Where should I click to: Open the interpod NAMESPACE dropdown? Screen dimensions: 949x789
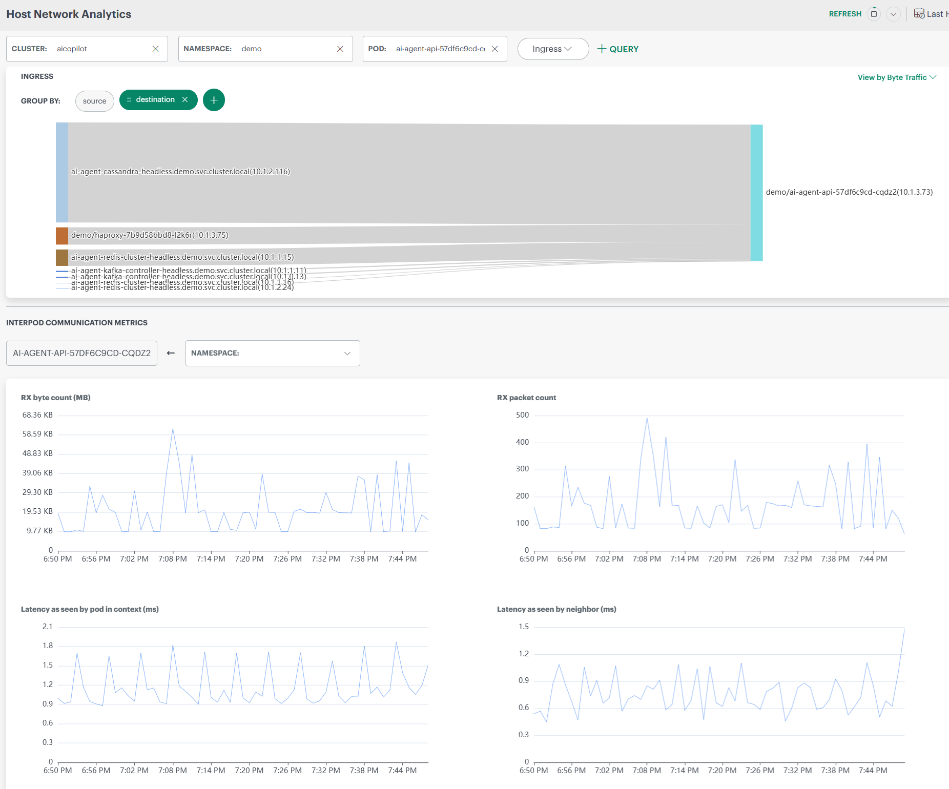[x=272, y=353]
